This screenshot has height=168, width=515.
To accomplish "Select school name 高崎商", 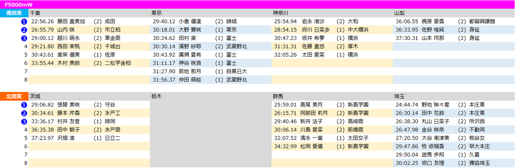I will (x=355, y=122).
